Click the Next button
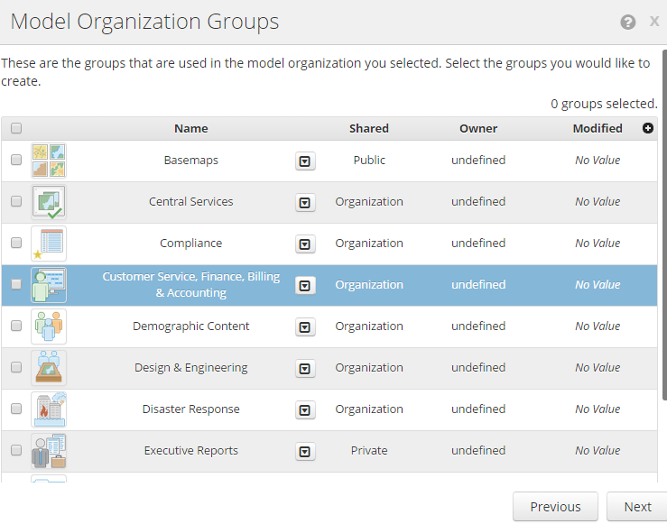This screenshot has width=667, height=524. coord(636,507)
